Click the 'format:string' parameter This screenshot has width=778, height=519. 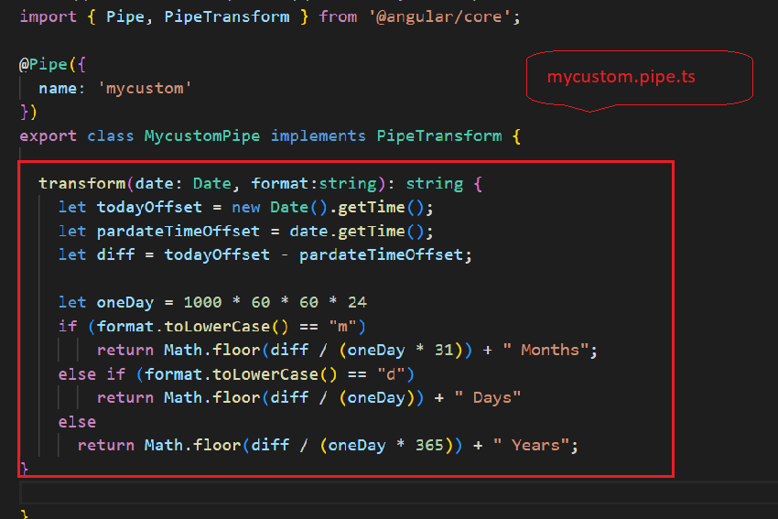coord(314,184)
